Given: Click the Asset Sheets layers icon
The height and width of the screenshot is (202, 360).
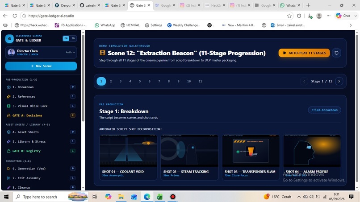Looking at the screenshot, I should point(8,132).
